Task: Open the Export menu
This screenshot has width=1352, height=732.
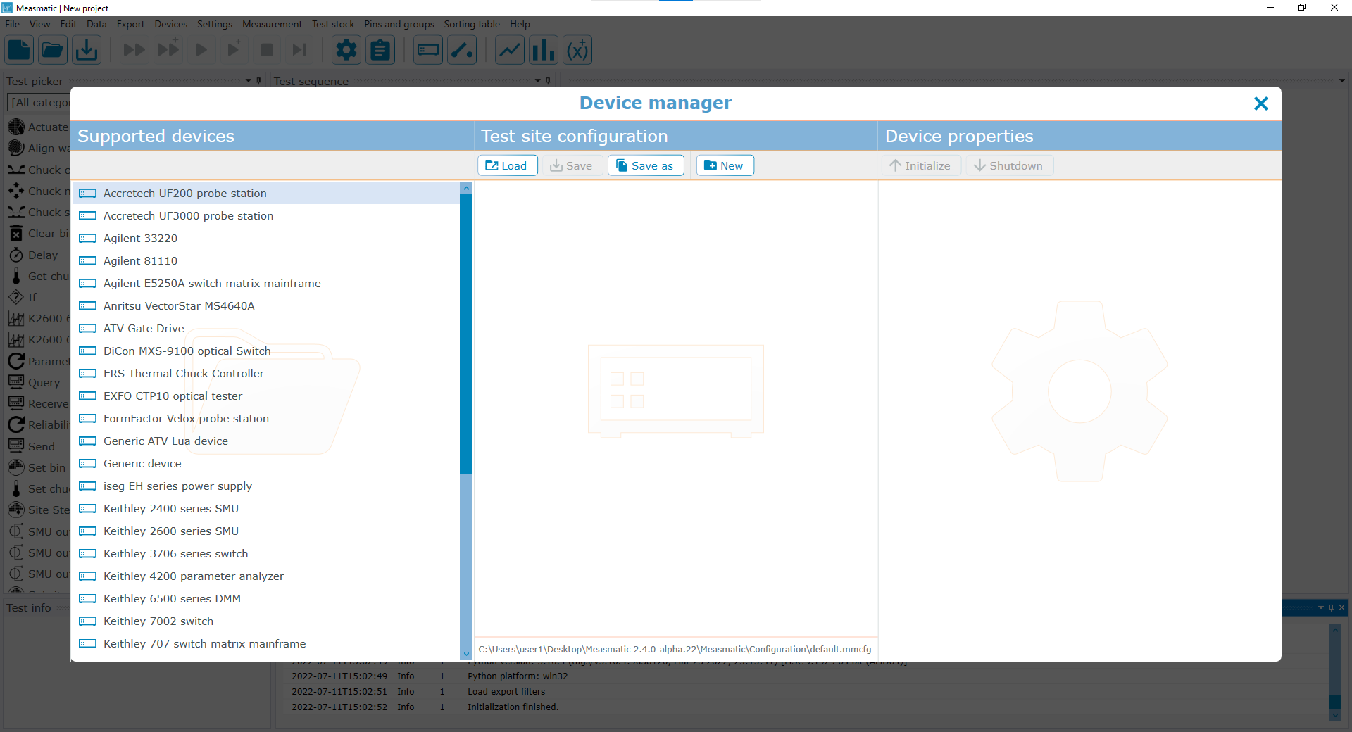Action: coord(130,24)
